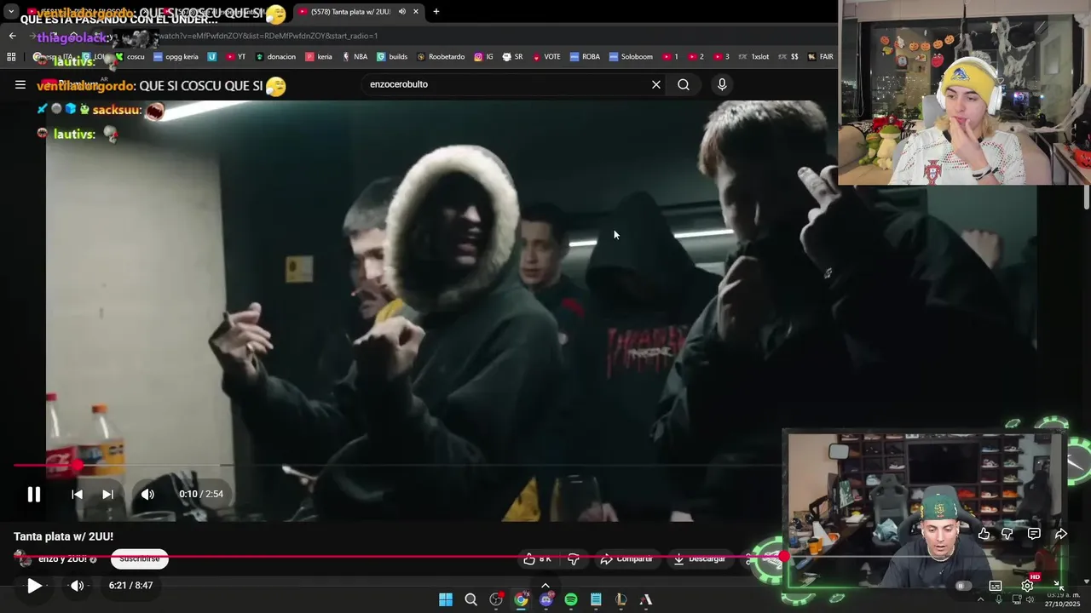The image size is (1091, 613).
Task: Clear the enzocerobulto search text with X
Action: pyautogui.click(x=655, y=84)
